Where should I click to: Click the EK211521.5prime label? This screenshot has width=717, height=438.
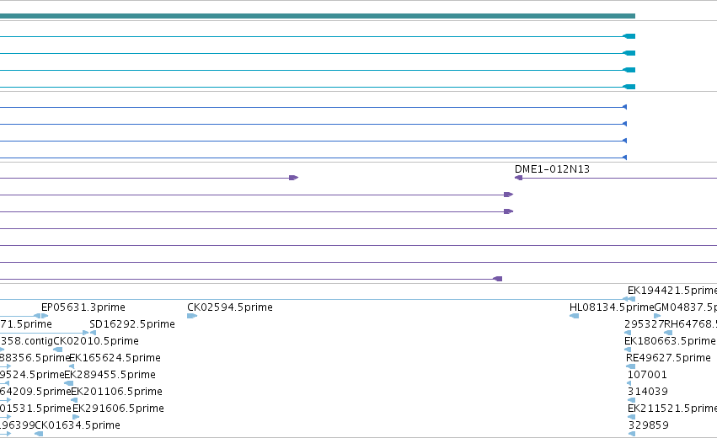tap(672, 409)
